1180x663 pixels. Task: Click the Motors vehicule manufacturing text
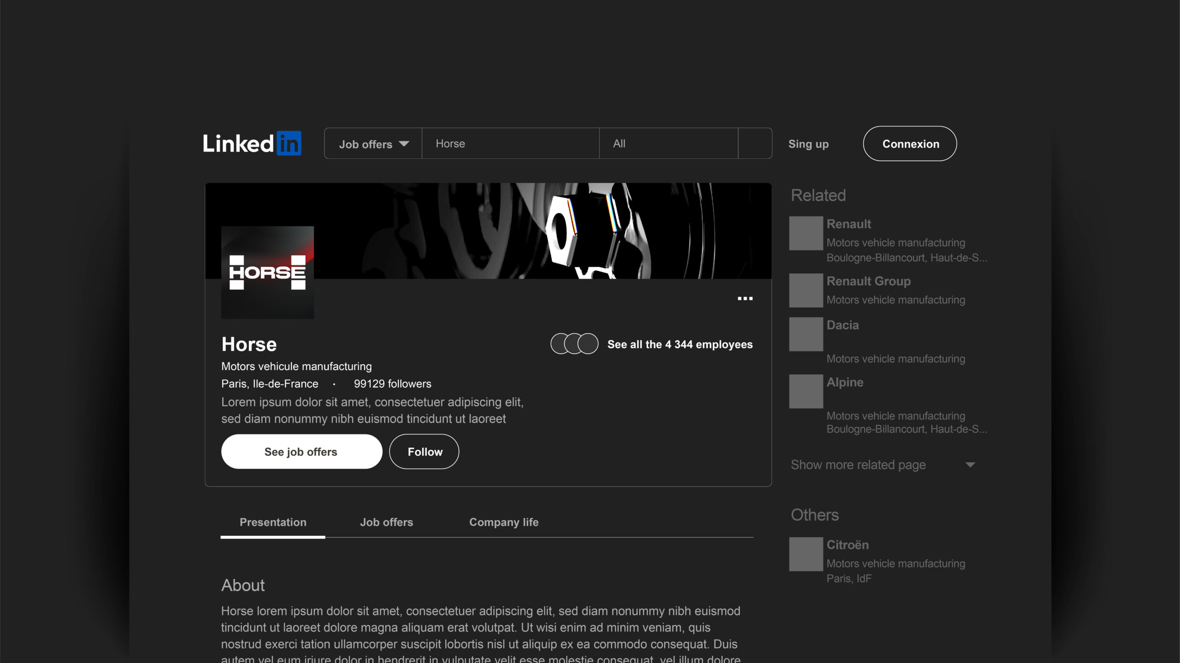pos(296,366)
